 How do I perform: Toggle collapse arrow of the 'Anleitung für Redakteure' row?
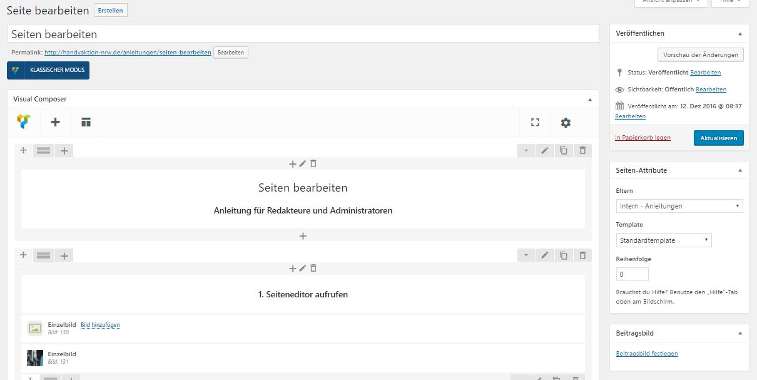526,151
